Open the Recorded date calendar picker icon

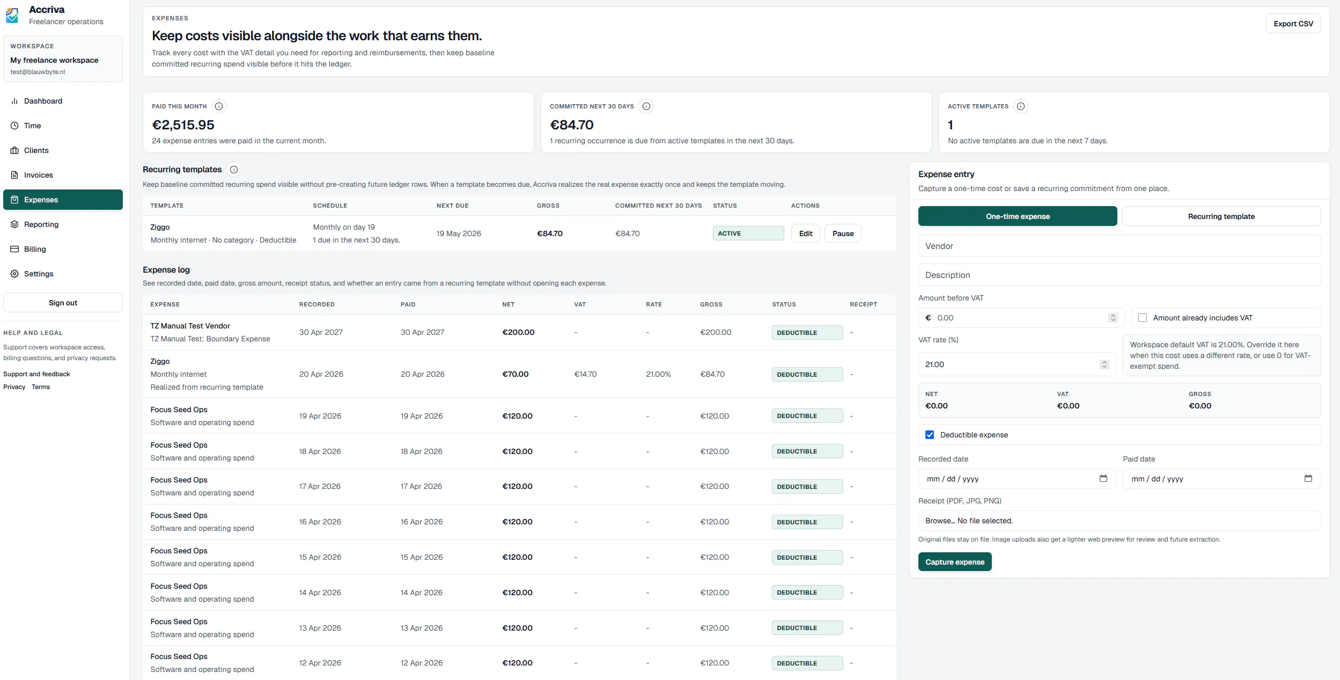pos(1103,478)
